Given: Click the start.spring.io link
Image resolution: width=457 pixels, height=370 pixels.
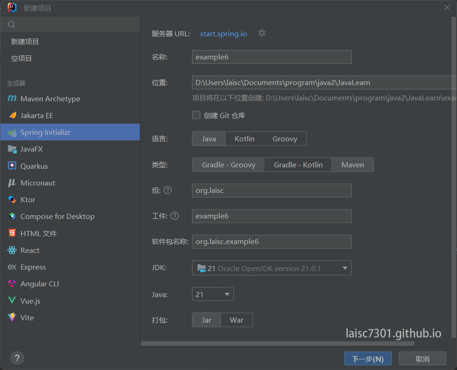Looking at the screenshot, I should click(x=223, y=33).
